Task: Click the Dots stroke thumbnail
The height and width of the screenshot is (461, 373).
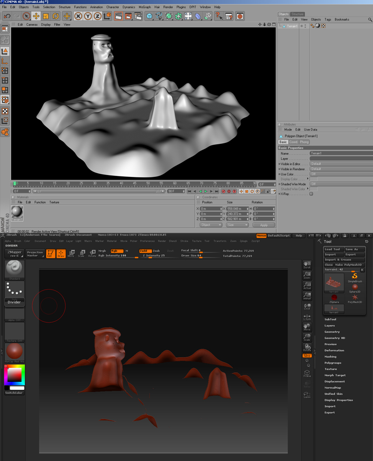Action: click(14, 289)
